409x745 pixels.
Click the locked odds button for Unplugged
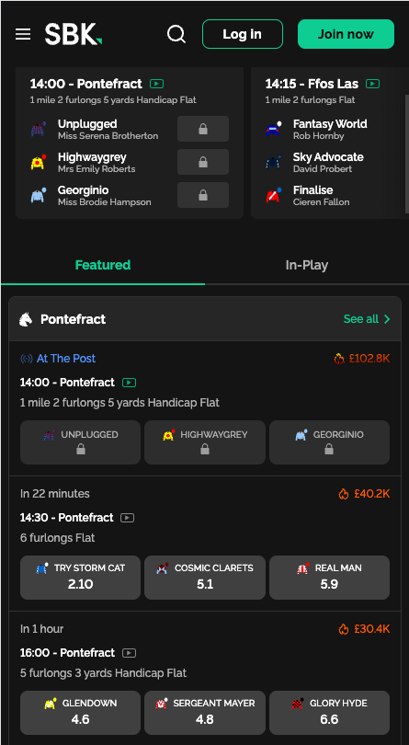(x=203, y=129)
